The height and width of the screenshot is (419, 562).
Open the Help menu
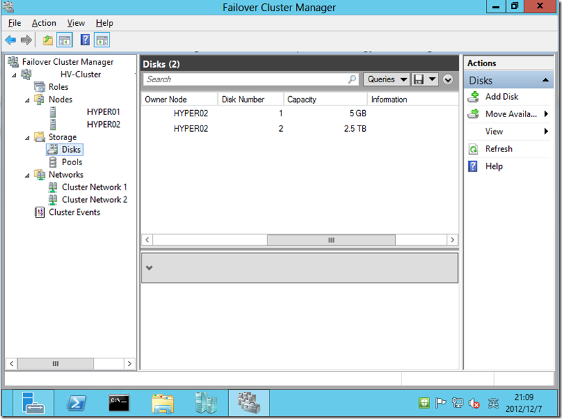104,23
